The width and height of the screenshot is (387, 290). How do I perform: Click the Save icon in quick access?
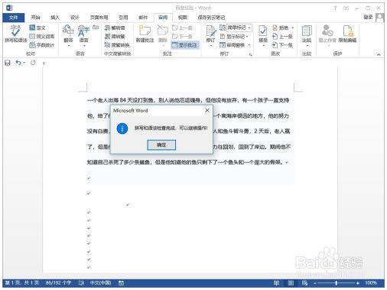point(8,63)
